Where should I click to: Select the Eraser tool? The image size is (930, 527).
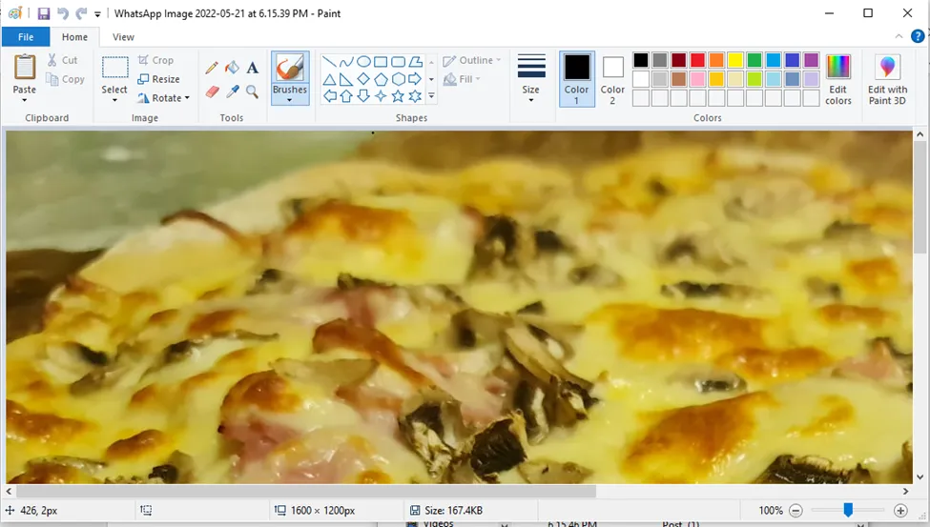(x=213, y=91)
